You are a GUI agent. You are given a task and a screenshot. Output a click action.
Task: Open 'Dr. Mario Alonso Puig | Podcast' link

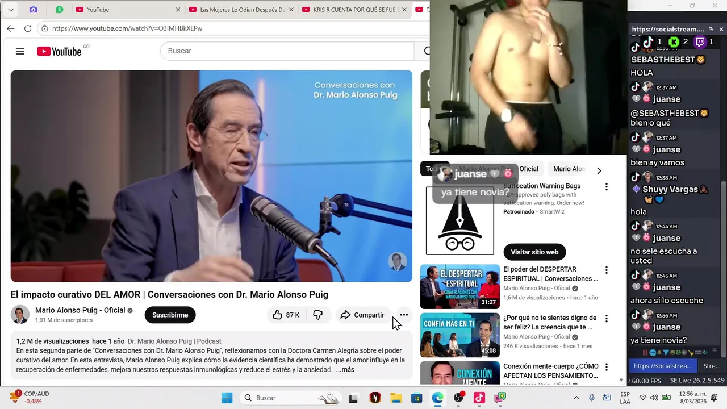coord(174,341)
